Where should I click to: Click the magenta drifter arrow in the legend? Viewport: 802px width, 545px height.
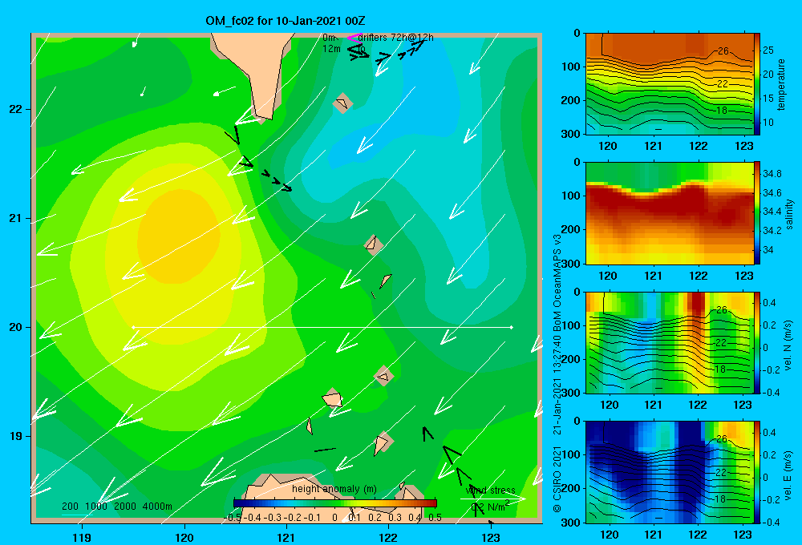[x=354, y=38]
